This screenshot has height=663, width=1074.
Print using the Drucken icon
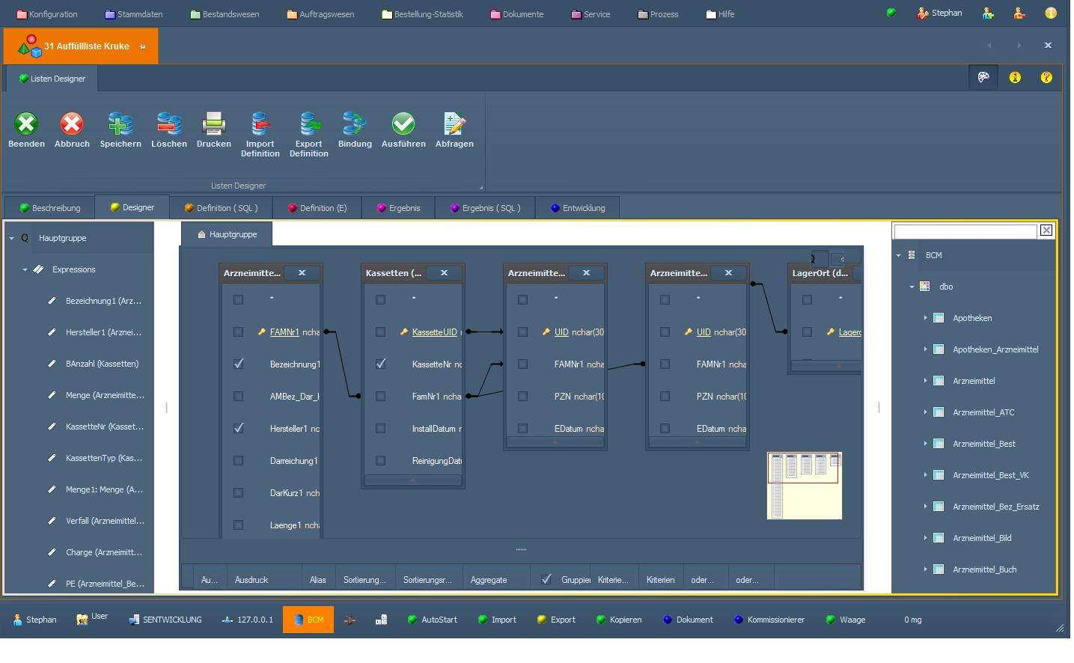point(214,124)
